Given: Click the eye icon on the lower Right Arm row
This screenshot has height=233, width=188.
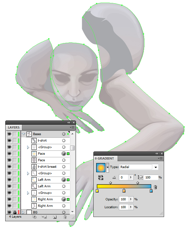Looking at the screenshot, I should point(9,206).
